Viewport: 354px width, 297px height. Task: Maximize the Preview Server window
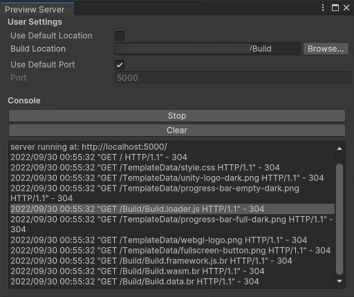click(x=335, y=8)
